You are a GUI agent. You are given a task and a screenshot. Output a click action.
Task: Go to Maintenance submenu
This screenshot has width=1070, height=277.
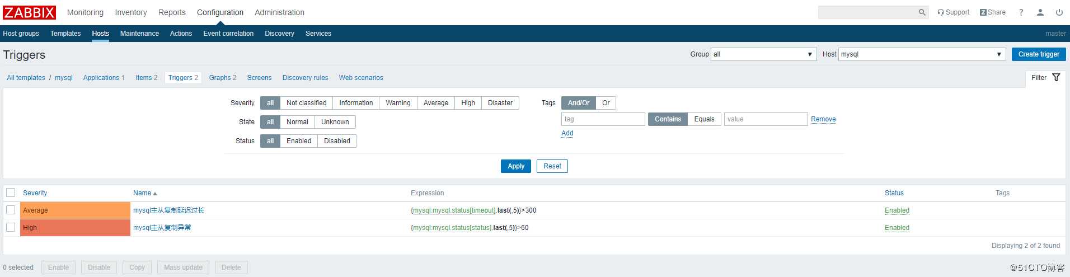click(x=139, y=34)
